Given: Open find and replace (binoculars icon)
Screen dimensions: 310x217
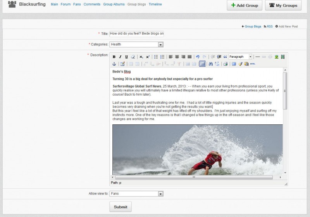Looking at the screenshot, I should point(210,64).
